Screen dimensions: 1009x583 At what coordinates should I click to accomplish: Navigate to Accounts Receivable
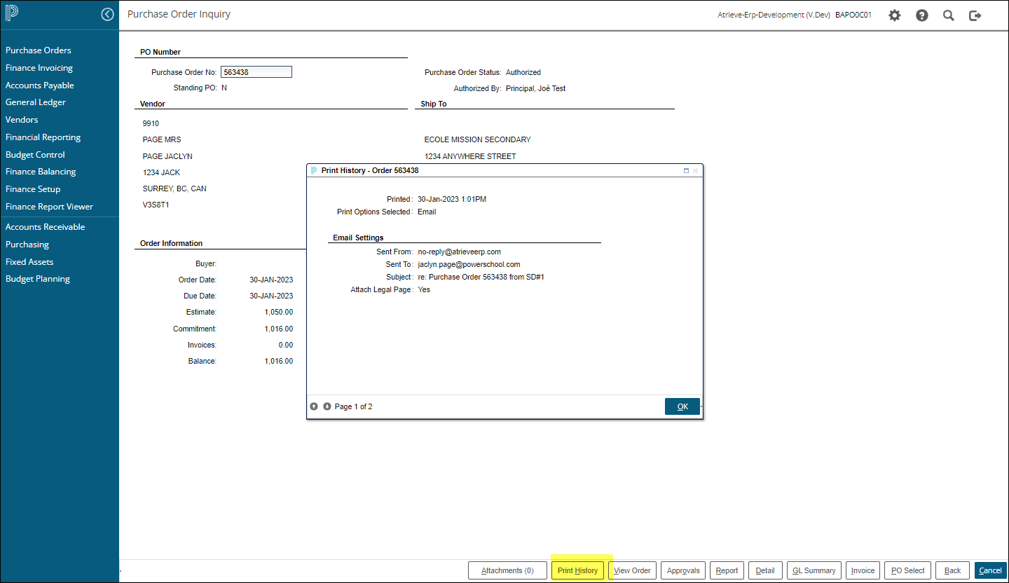tap(46, 227)
